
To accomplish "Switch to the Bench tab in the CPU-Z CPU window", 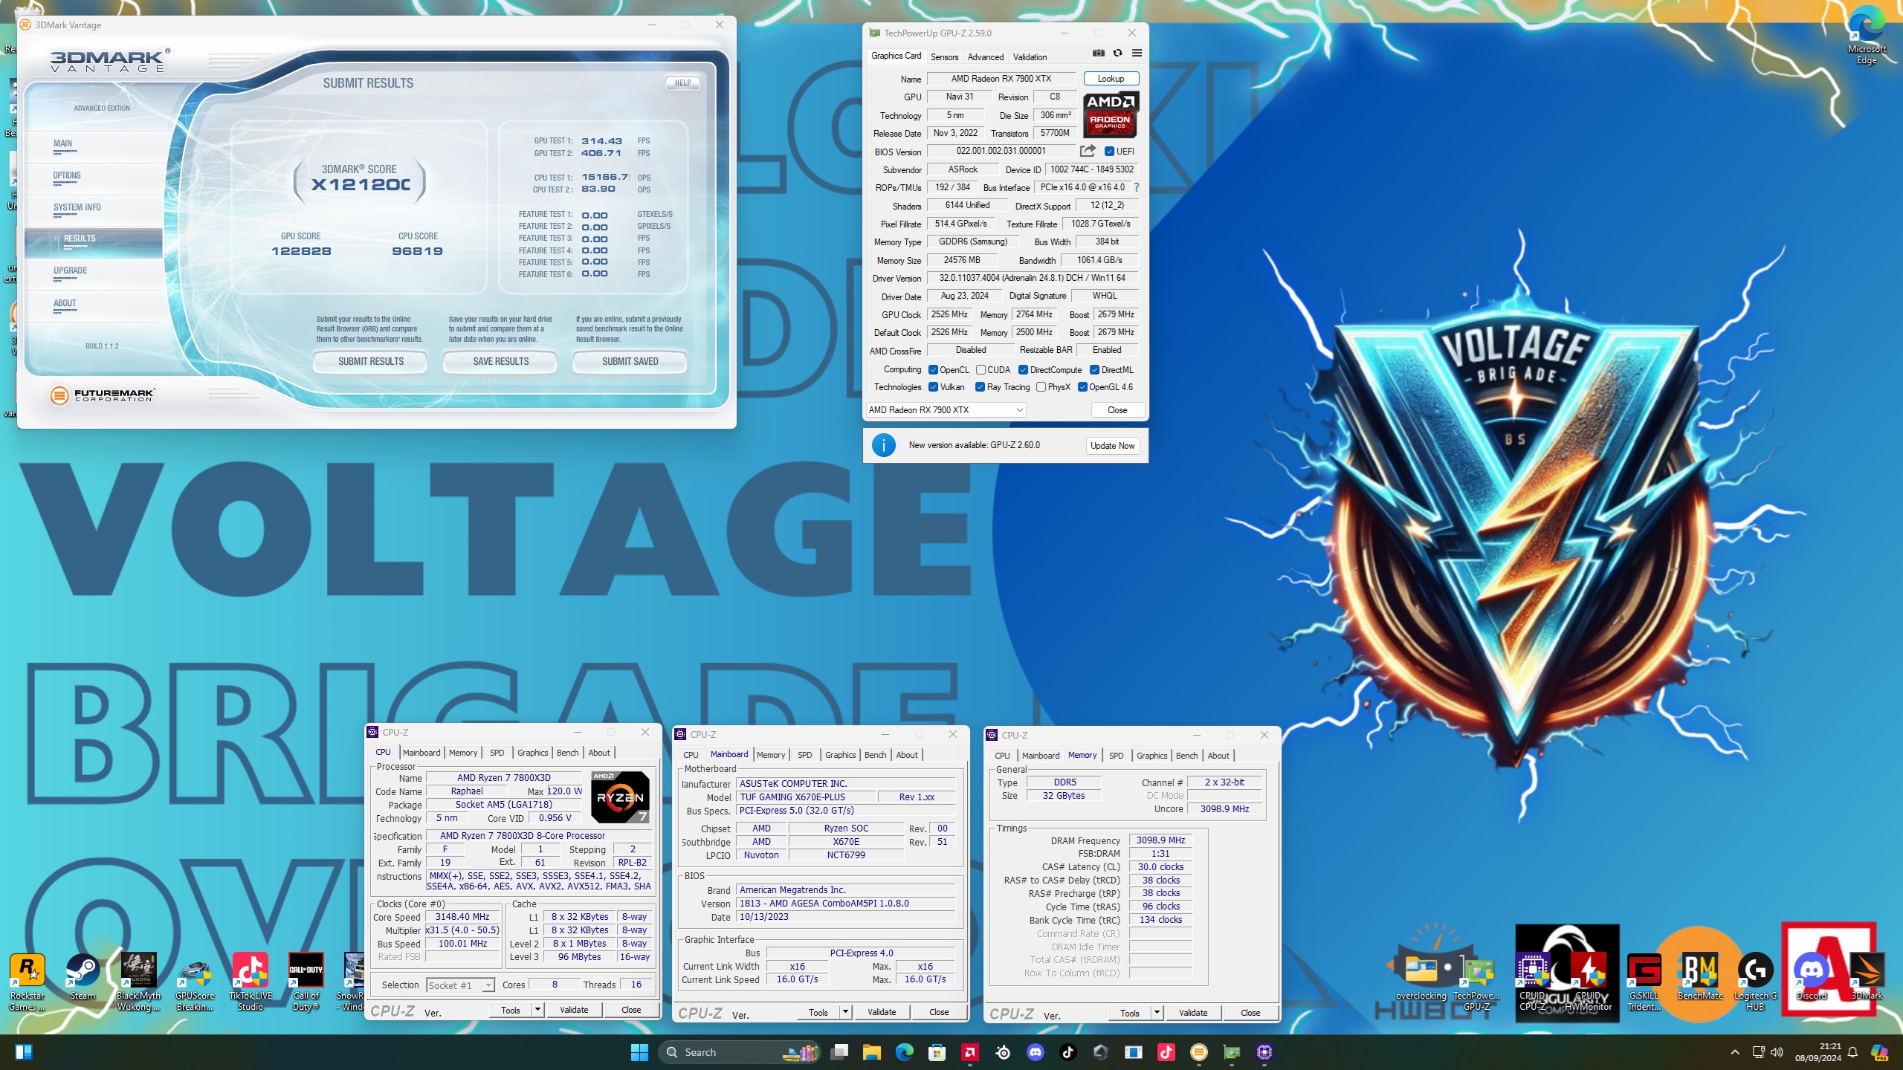I will (x=567, y=752).
